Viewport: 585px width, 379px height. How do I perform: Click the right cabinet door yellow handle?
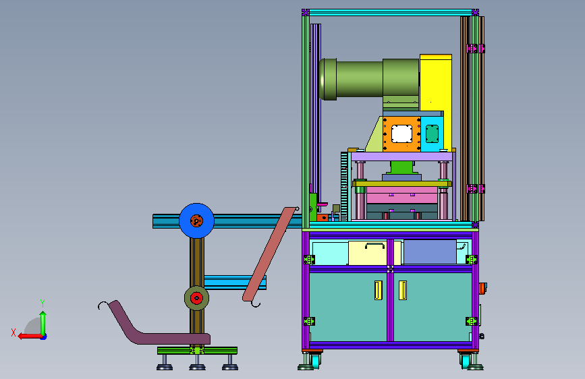(403, 290)
